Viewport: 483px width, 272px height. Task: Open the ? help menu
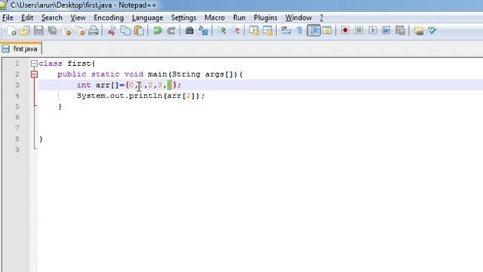[x=321, y=18]
